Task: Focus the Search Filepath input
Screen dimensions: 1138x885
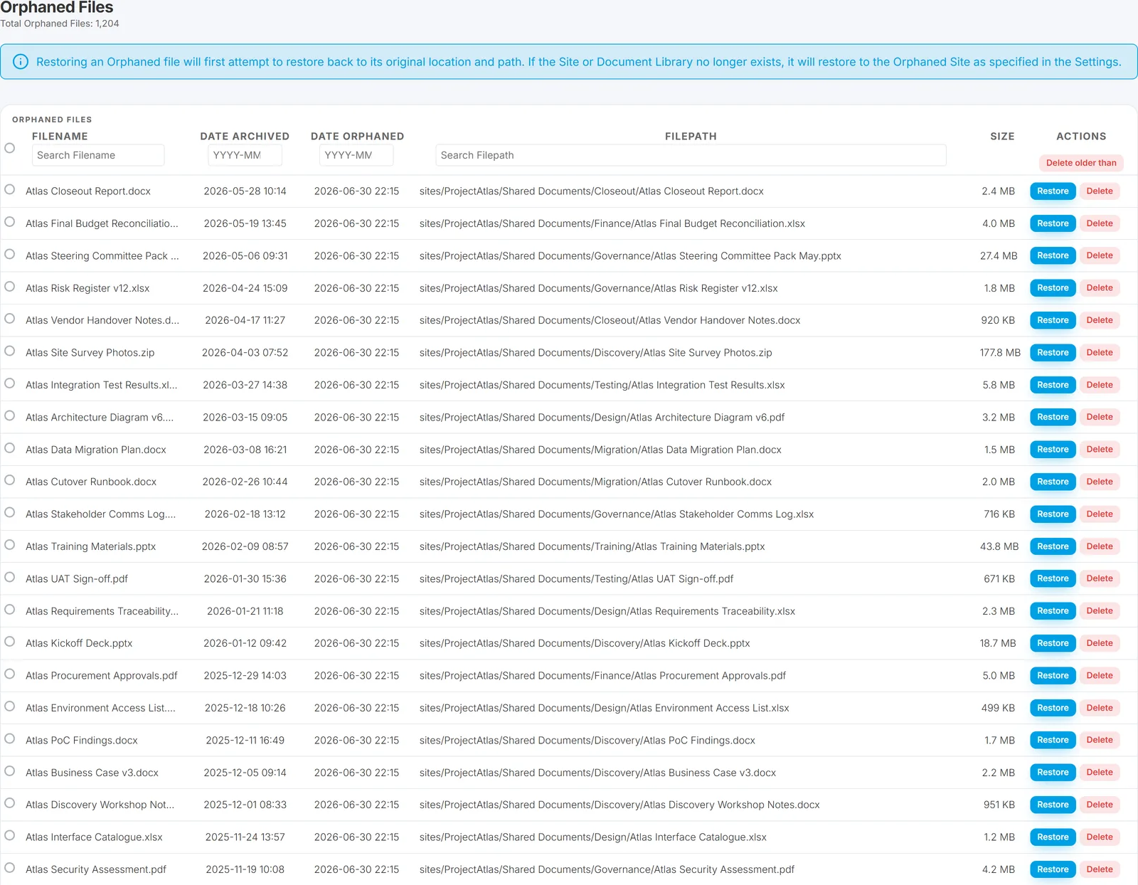Action: click(x=691, y=155)
